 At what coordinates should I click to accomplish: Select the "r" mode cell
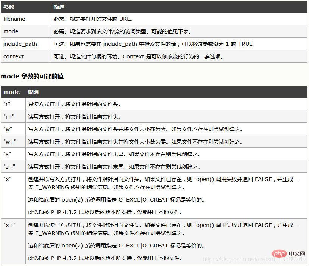[x=7, y=104]
